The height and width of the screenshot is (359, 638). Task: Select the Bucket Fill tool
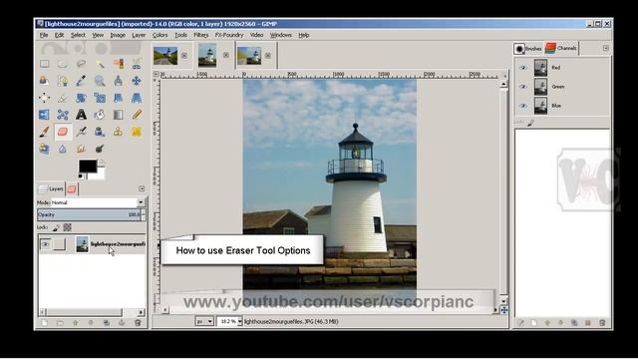(100, 115)
